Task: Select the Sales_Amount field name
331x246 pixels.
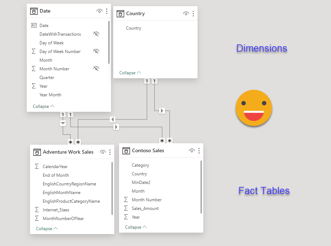Action: [145, 208]
